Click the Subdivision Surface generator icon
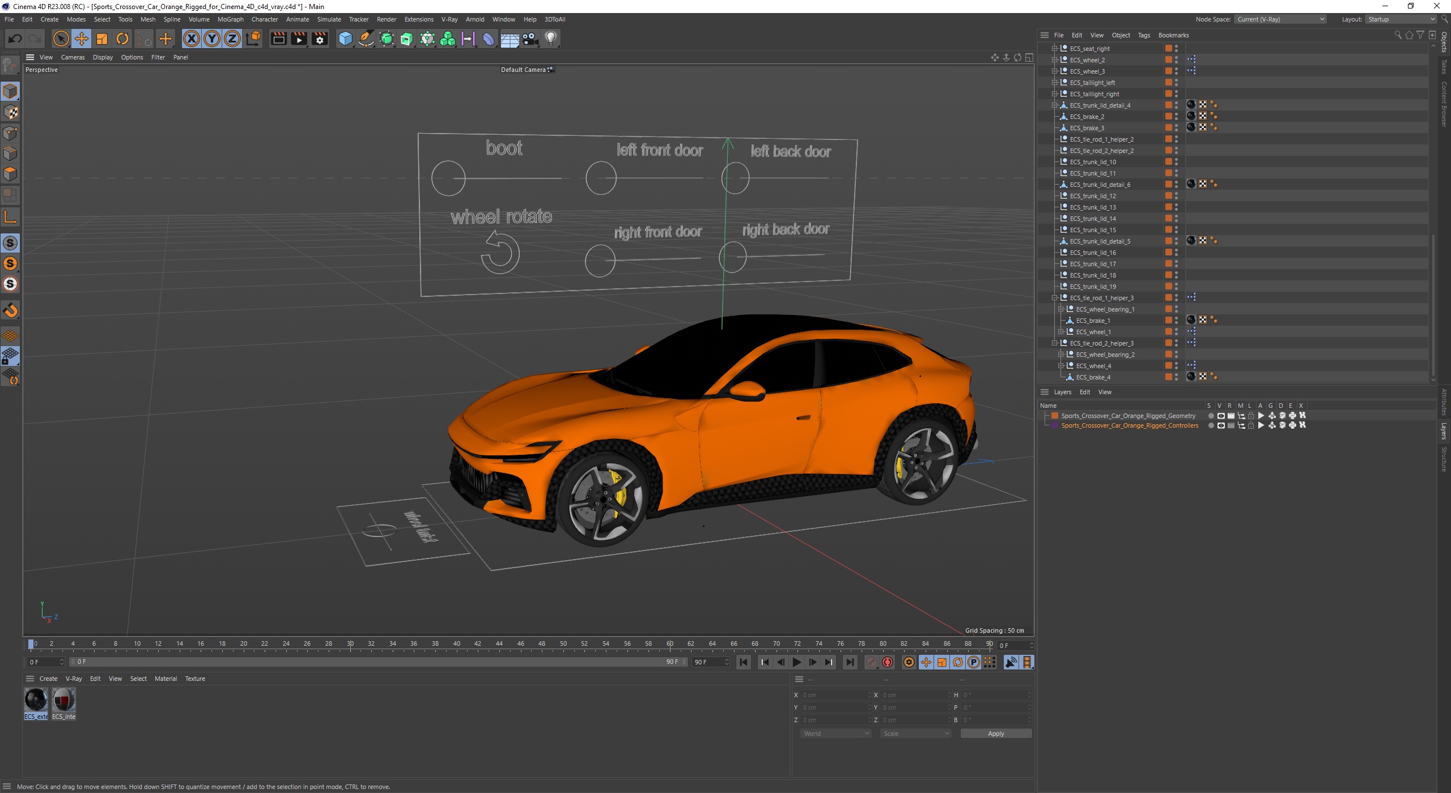The height and width of the screenshot is (793, 1451). point(387,39)
